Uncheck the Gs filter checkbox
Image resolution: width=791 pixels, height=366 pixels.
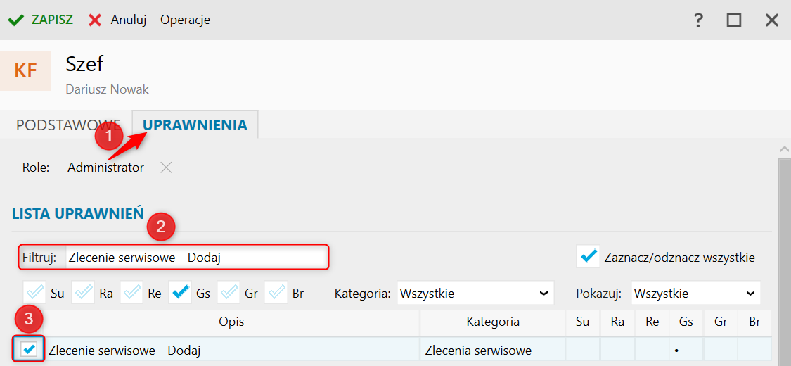(x=180, y=292)
